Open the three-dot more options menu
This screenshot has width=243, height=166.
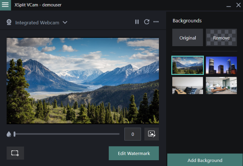156,22
